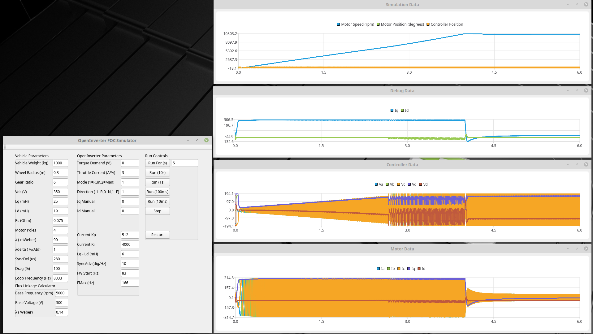Close the Controller Data window

pos(586,165)
